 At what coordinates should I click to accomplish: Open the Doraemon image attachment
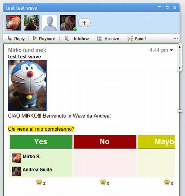click(x=27, y=85)
